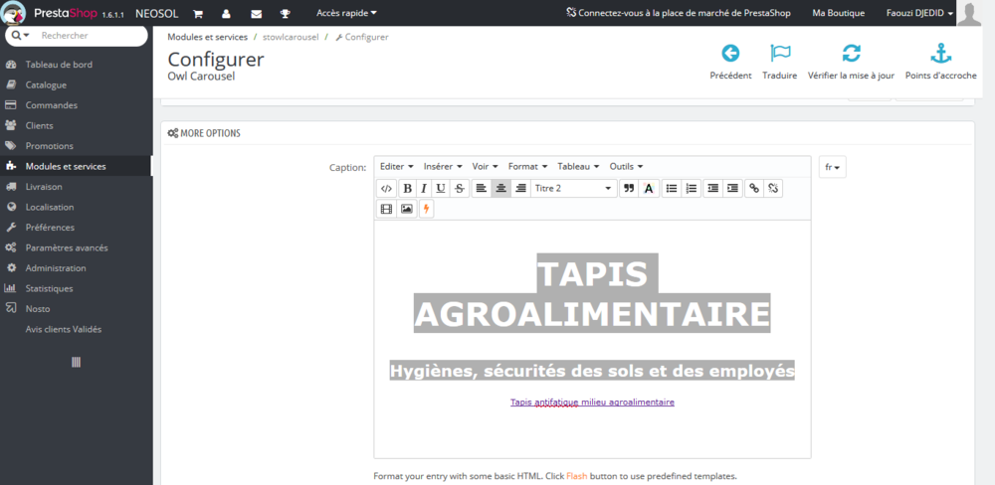Open the Titre 2 format dropdown

[573, 188]
